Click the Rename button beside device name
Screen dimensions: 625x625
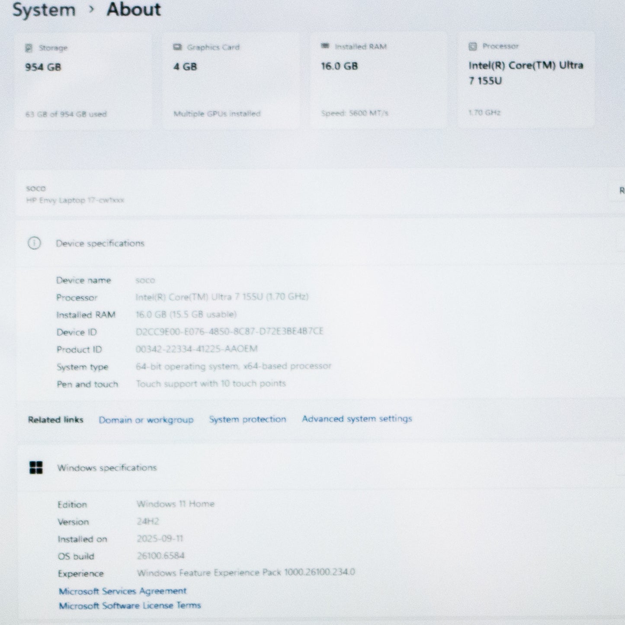point(619,191)
